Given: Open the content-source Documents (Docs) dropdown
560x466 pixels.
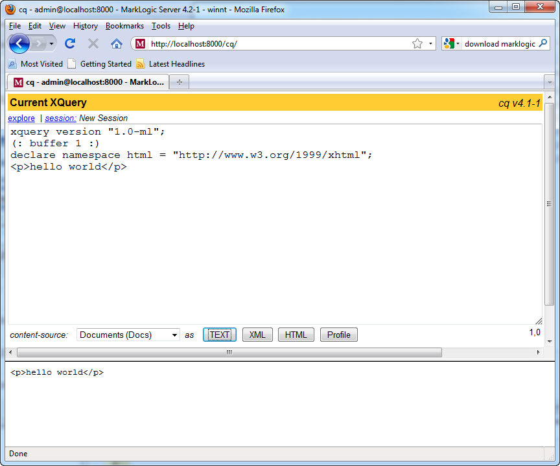Looking at the screenshot, I should [128, 335].
